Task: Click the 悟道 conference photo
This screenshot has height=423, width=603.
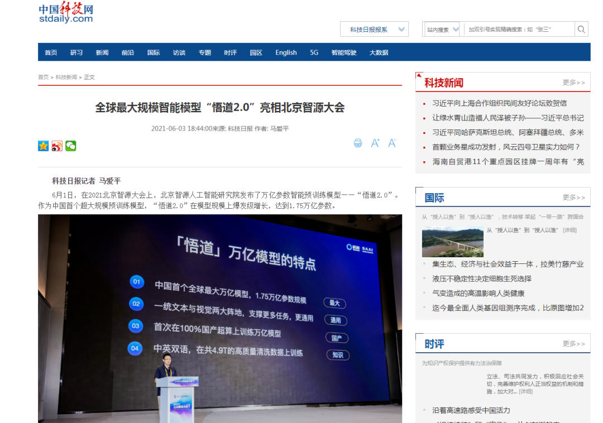Action: 220,319
